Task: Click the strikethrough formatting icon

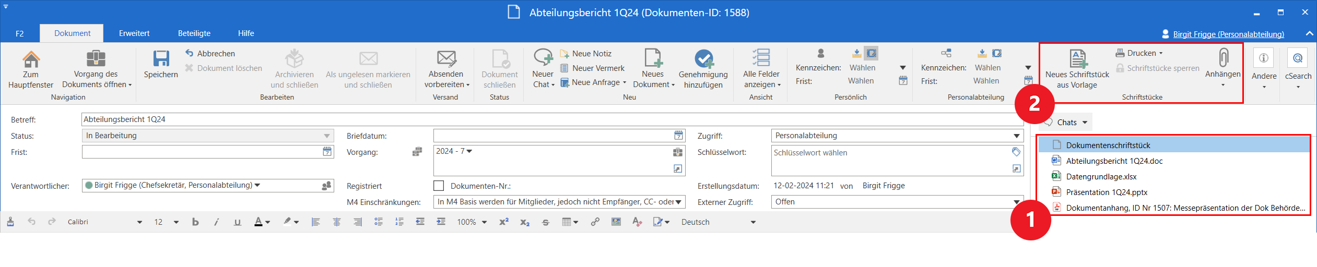Action: [546, 222]
